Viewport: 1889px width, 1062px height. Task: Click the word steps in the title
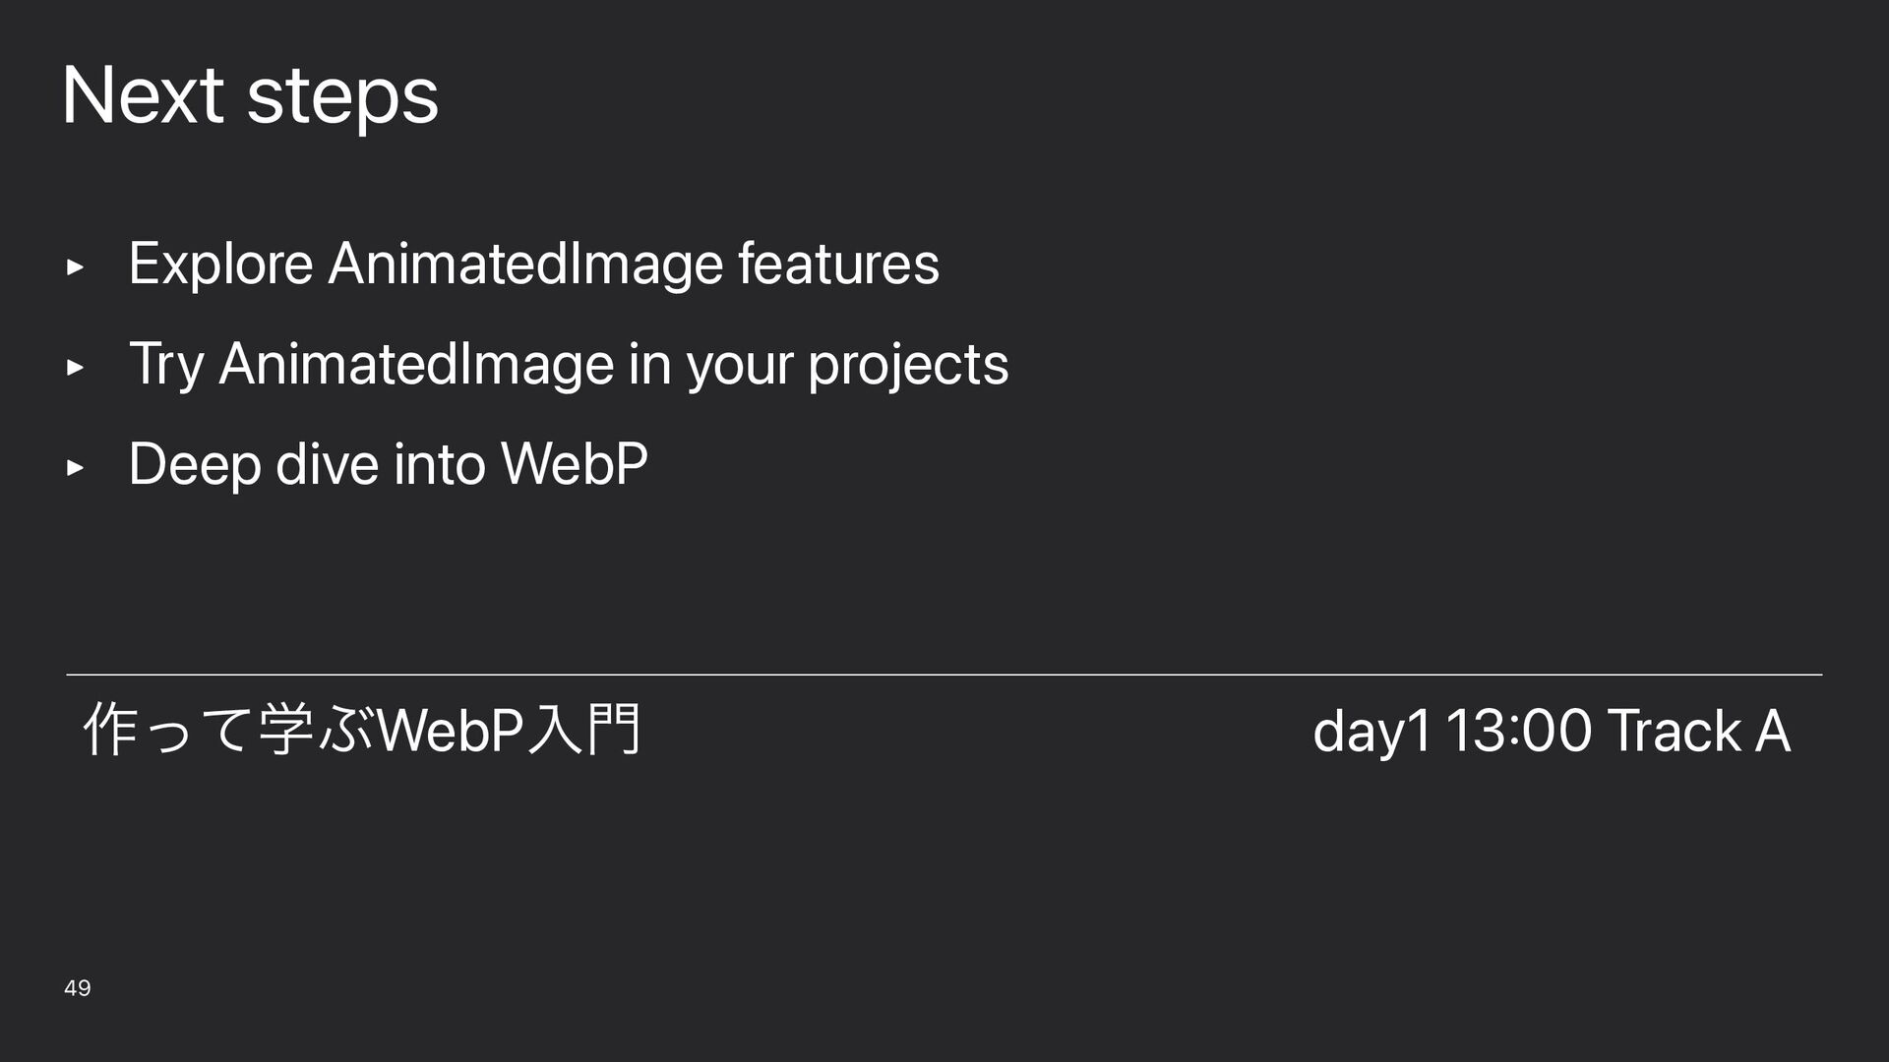342,96
